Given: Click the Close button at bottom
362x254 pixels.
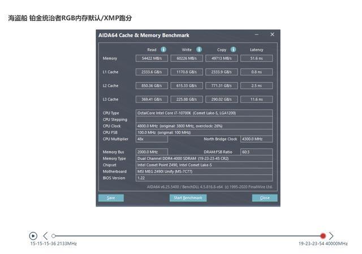Looking at the screenshot, I should click(x=265, y=198).
